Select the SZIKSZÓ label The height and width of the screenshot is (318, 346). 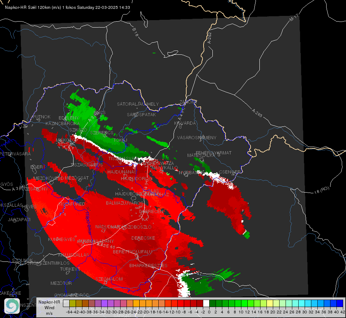[78, 130]
